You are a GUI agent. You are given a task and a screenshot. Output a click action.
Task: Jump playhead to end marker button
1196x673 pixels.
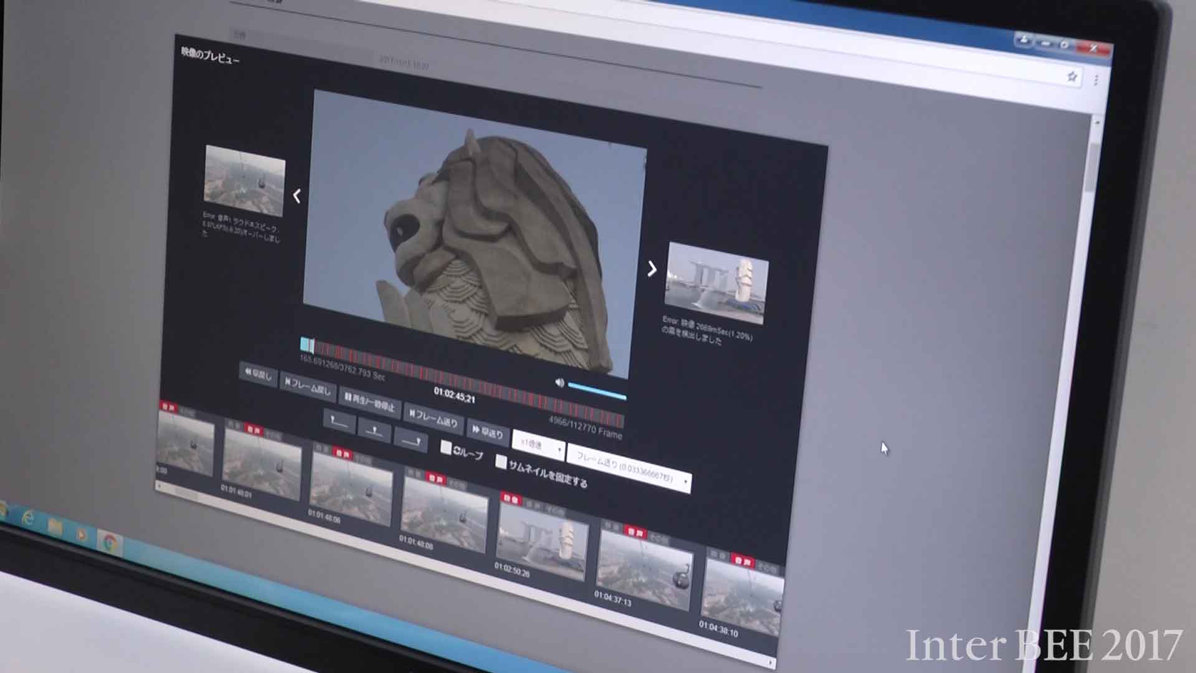tap(411, 440)
